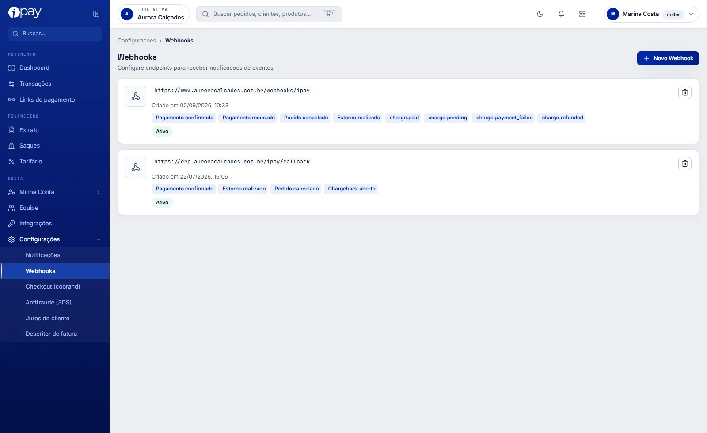Viewport: 707px width, 433px height.
Task: Delete the erp.auroracalcados.com.br webhook
Action: point(685,163)
